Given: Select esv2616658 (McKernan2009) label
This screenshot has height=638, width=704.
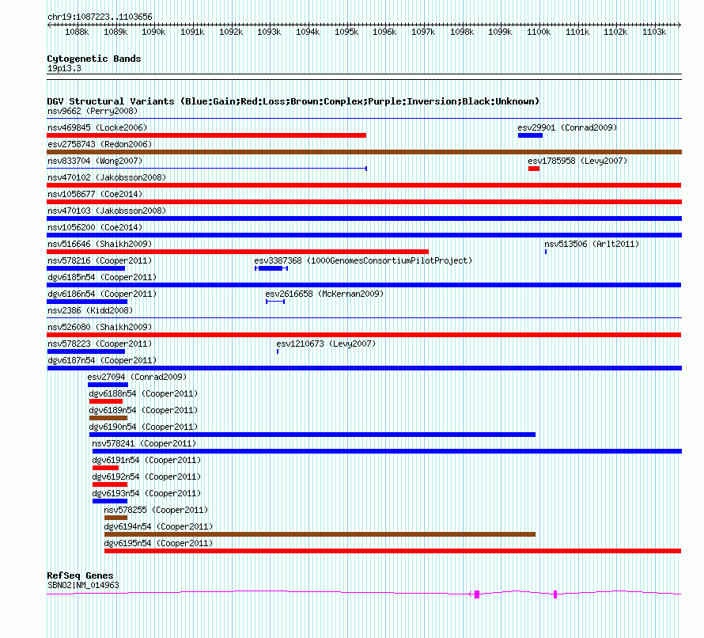Looking at the screenshot, I should pos(324,294).
